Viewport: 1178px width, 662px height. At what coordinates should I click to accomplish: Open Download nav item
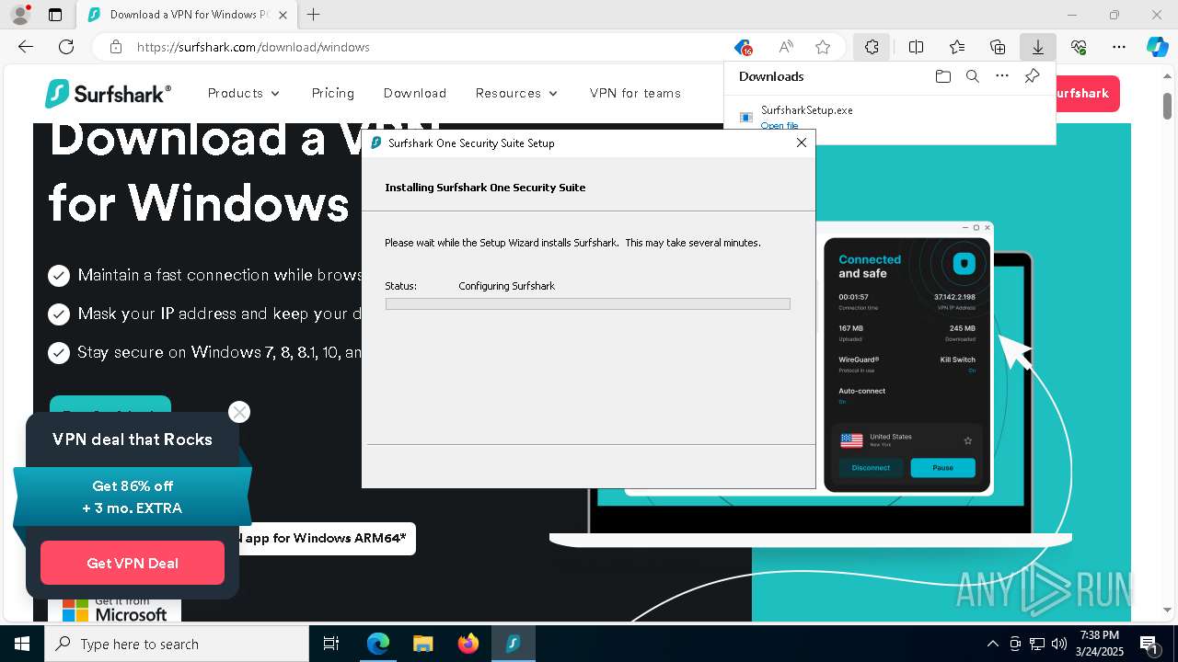[415, 93]
